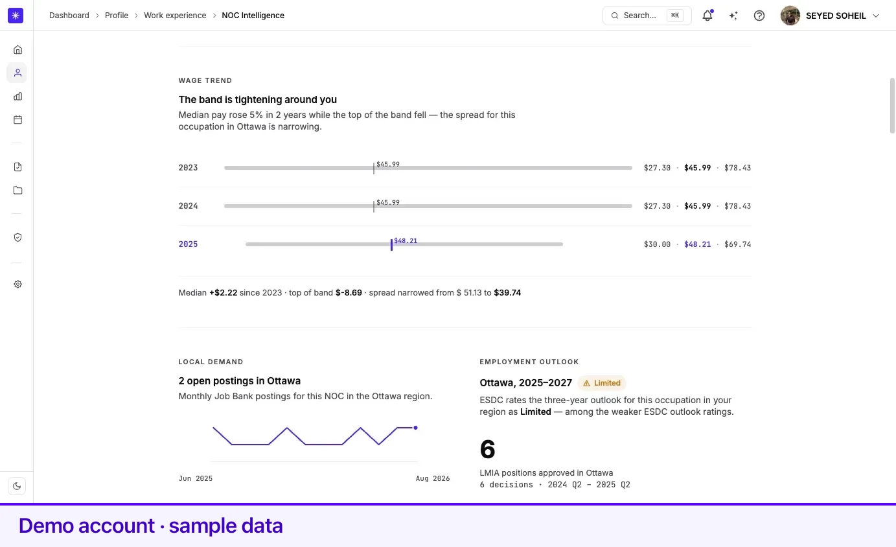896x547 pixels.
Task: Open the Home icon in sidebar
Action: (17, 50)
